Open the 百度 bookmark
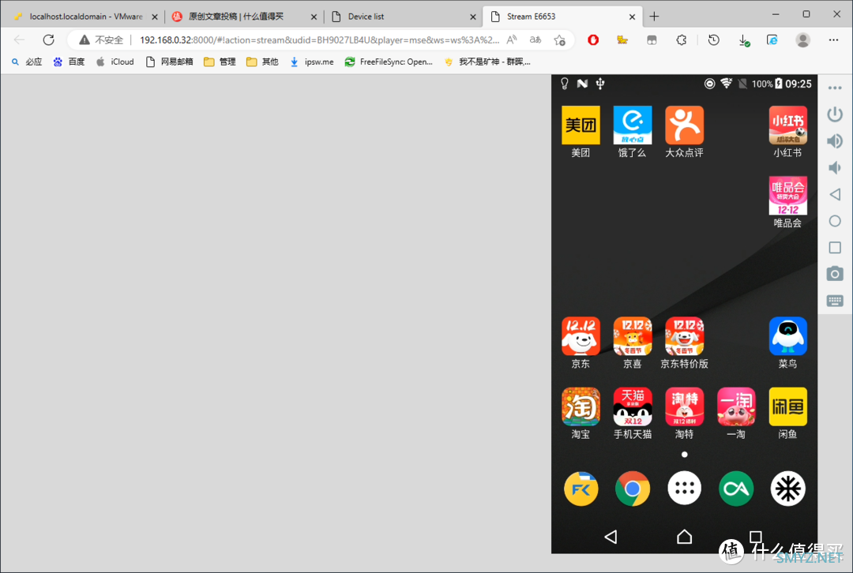Image resolution: width=853 pixels, height=573 pixels. tap(69, 62)
